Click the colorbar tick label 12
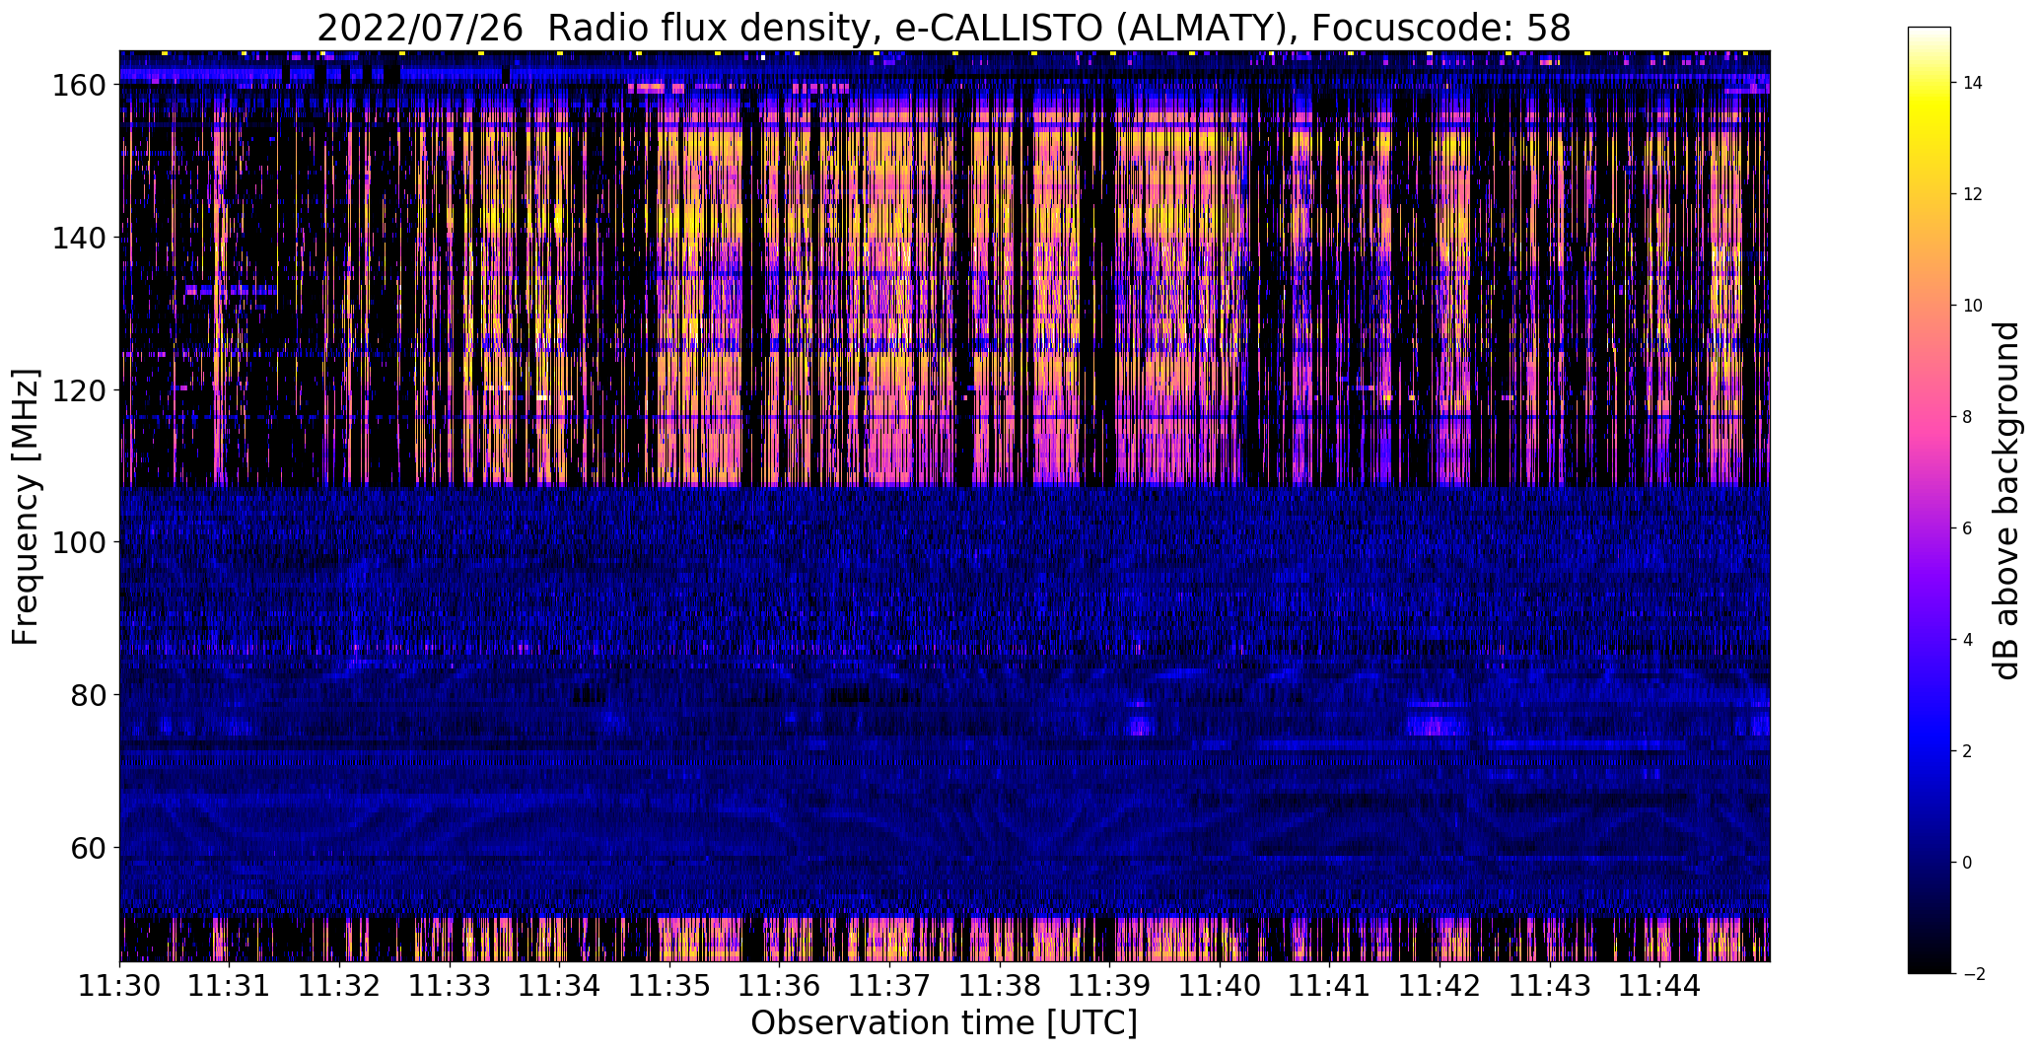Viewport: 2037px width, 1052px height. pyautogui.click(x=1973, y=194)
